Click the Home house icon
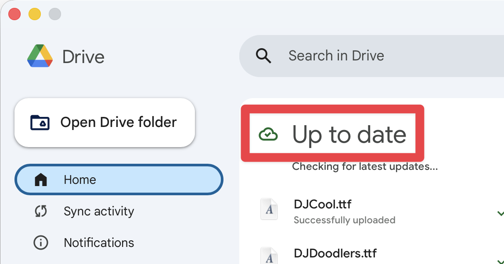Viewport: 504px width, 264px height. pos(41,180)
